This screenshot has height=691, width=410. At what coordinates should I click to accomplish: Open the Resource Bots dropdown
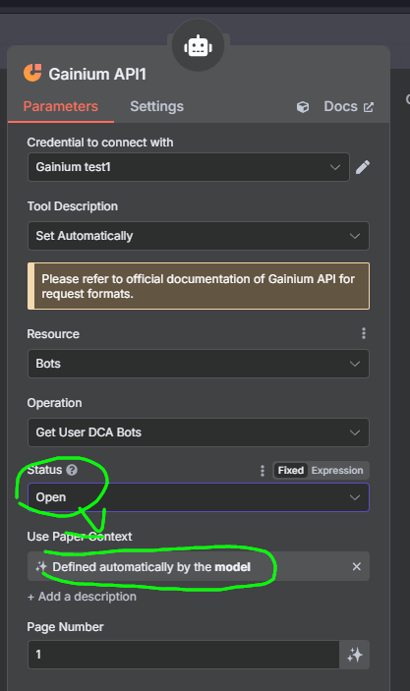[199, 364]
